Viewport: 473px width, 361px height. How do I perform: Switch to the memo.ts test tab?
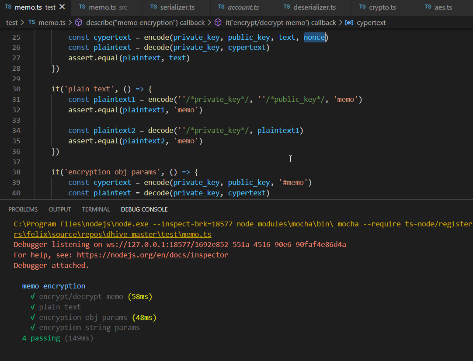click(35, 7)
